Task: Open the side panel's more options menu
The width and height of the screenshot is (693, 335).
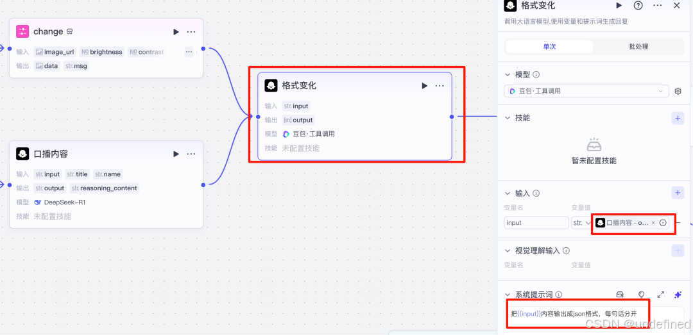Action: pos(658,5)
